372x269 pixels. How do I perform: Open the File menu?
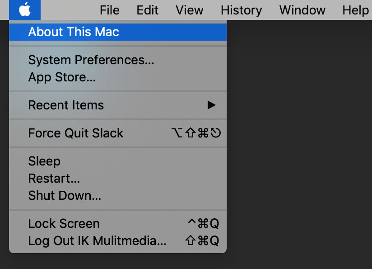pos(110,10)
